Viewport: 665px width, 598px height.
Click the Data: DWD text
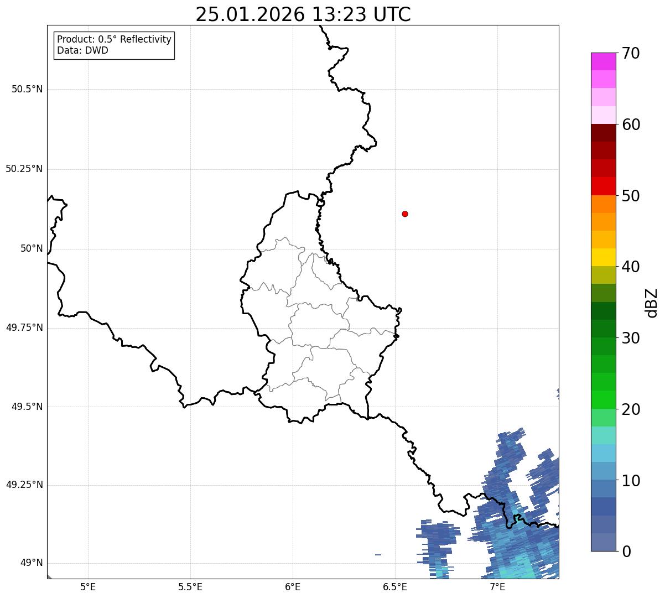(83, 50)
